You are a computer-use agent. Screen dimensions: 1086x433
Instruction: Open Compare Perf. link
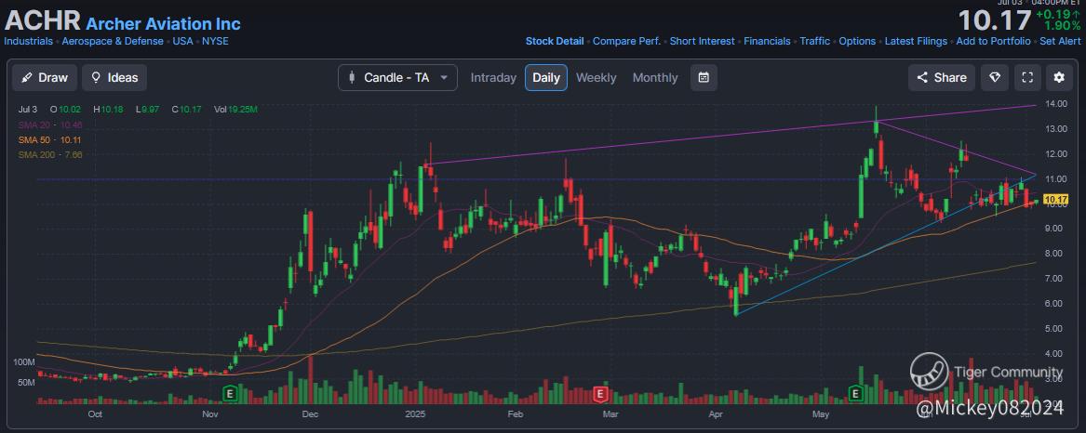(627, 41)
